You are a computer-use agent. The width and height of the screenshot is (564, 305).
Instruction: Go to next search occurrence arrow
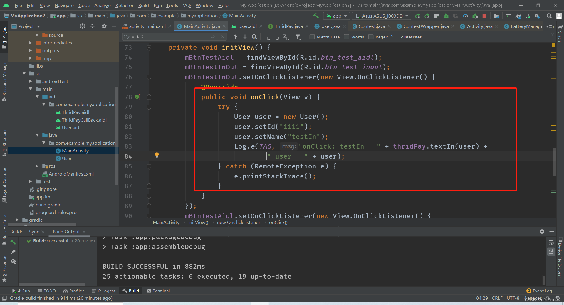[x=245, y=37]
